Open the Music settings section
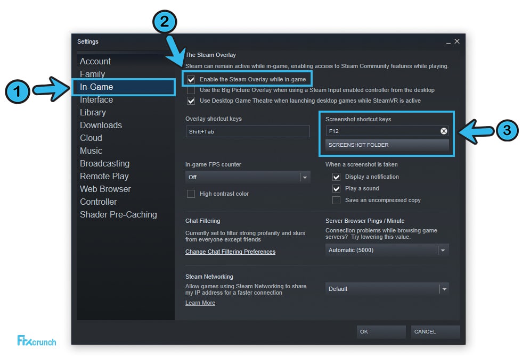530x359 pixels. click(91, 151)
